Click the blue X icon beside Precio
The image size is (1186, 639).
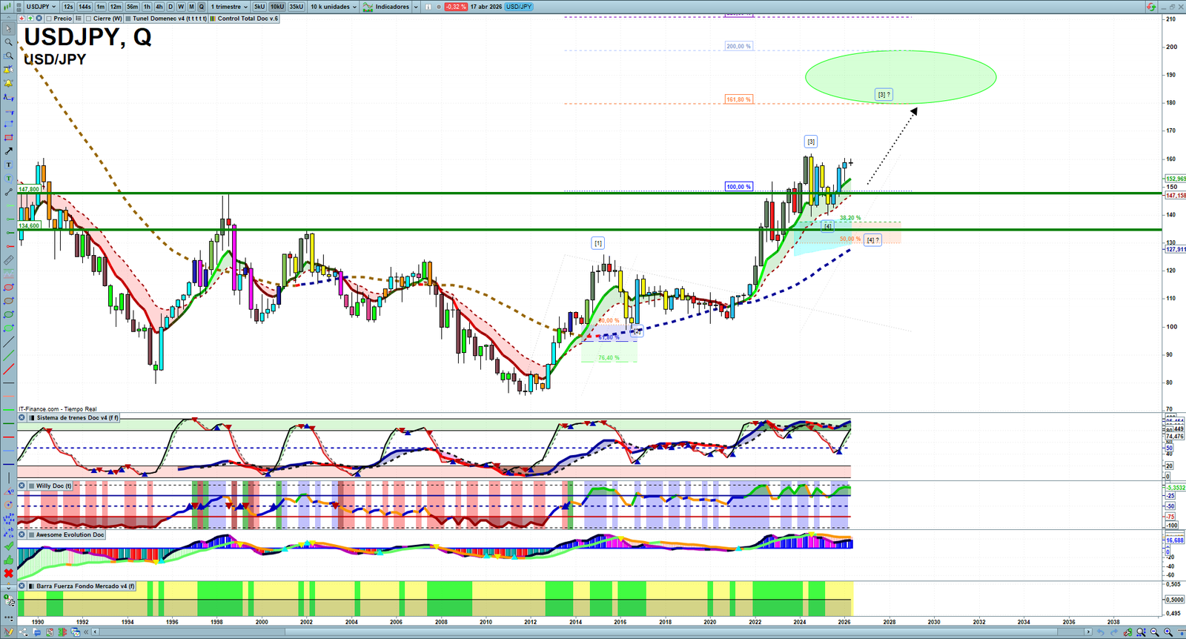[39, 19]
